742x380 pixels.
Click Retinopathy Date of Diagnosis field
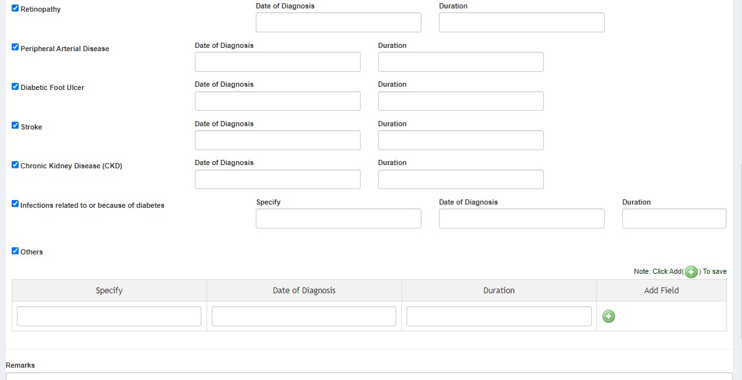tap(338, 23)
